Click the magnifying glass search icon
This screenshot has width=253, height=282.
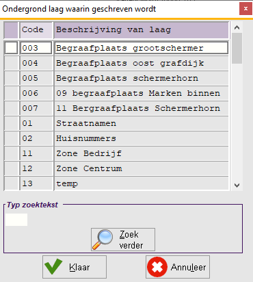pos(103,240)
